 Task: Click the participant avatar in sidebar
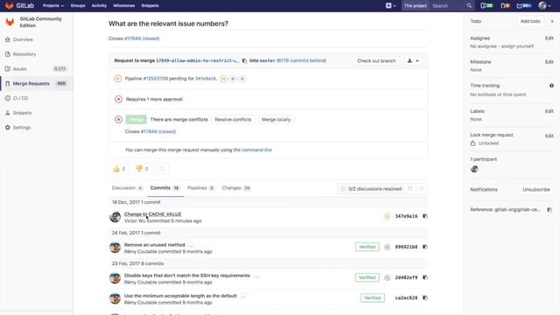tap(474, 169)
